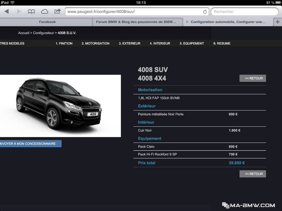This screenshot has width=282, height=211.
Task: Select the Cuir Noir row
Action: [x=200, y=130]
